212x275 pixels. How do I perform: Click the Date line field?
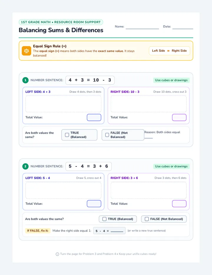183,27
